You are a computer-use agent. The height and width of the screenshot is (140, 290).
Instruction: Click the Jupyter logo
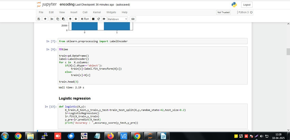pos(47,5)
